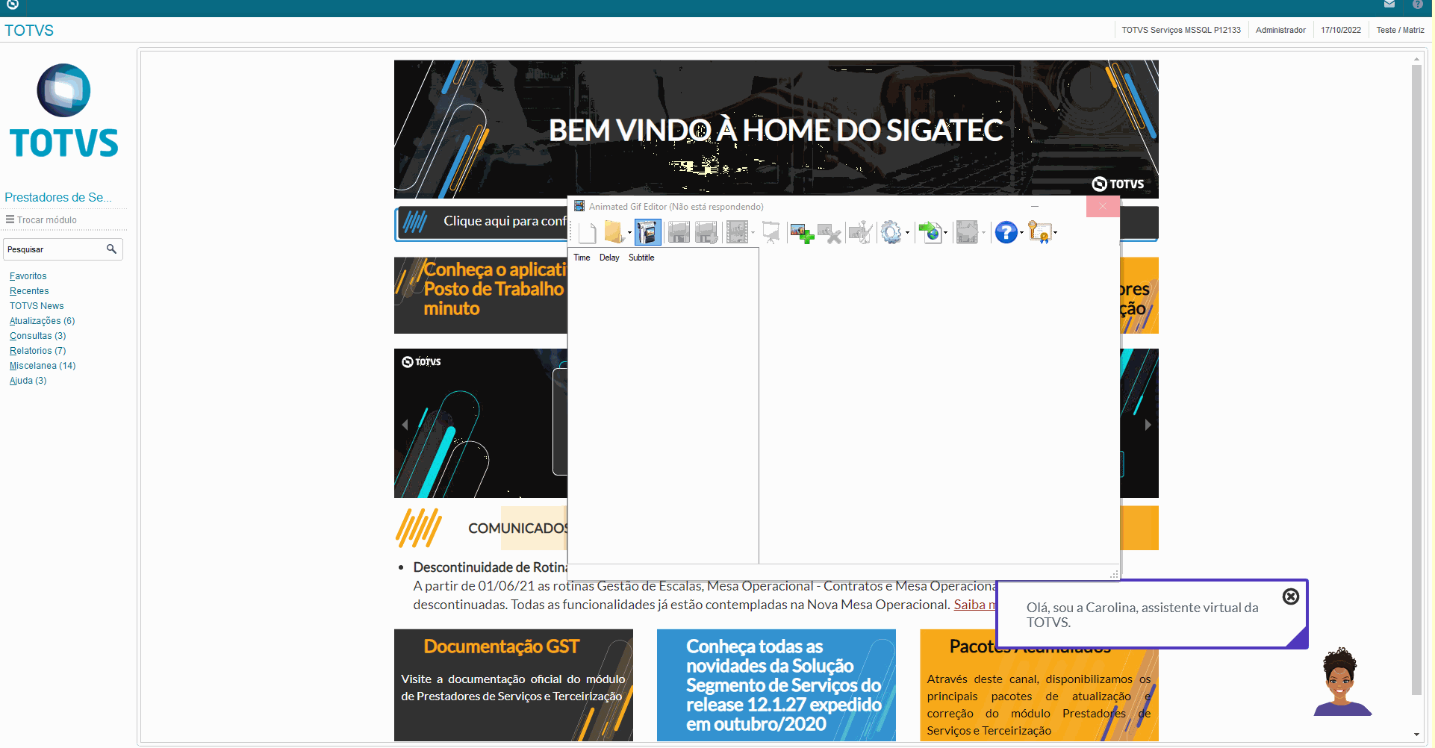Expand the help dropdown arrow
This screenshot has height=748, width=1435.
1021,233
